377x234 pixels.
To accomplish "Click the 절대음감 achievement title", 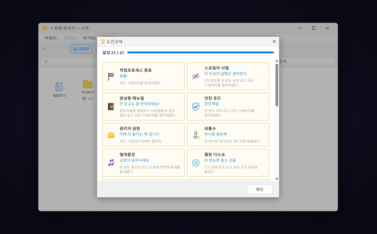I will [127, 154].
